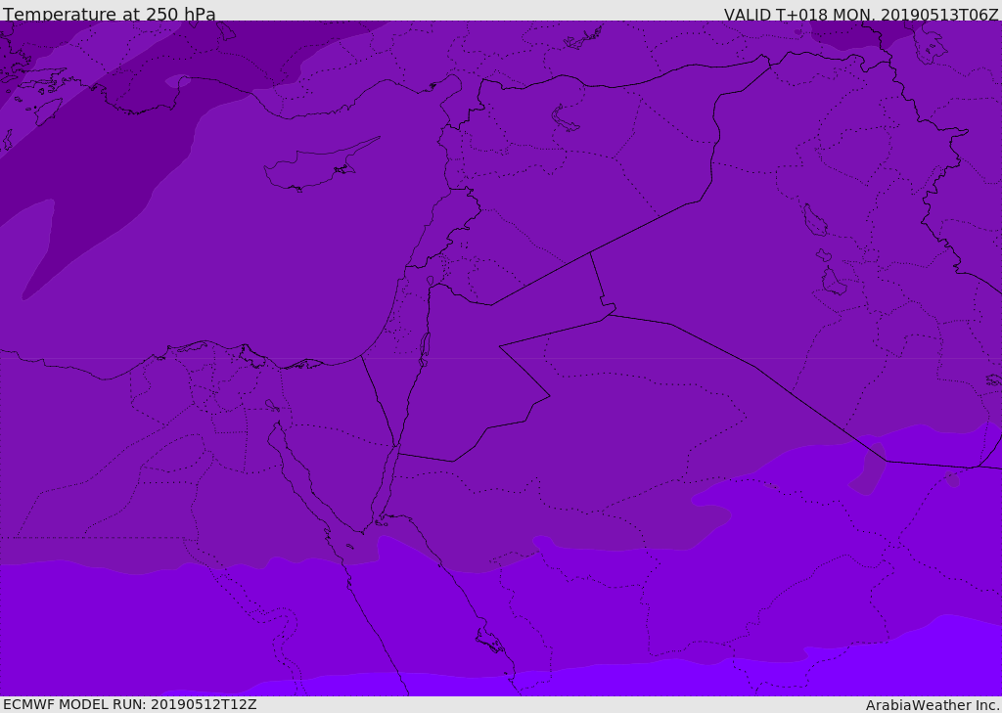Click the island of Cyprus on the map
The height and width of the screenshot is (713, 1002).
[320, 166]
